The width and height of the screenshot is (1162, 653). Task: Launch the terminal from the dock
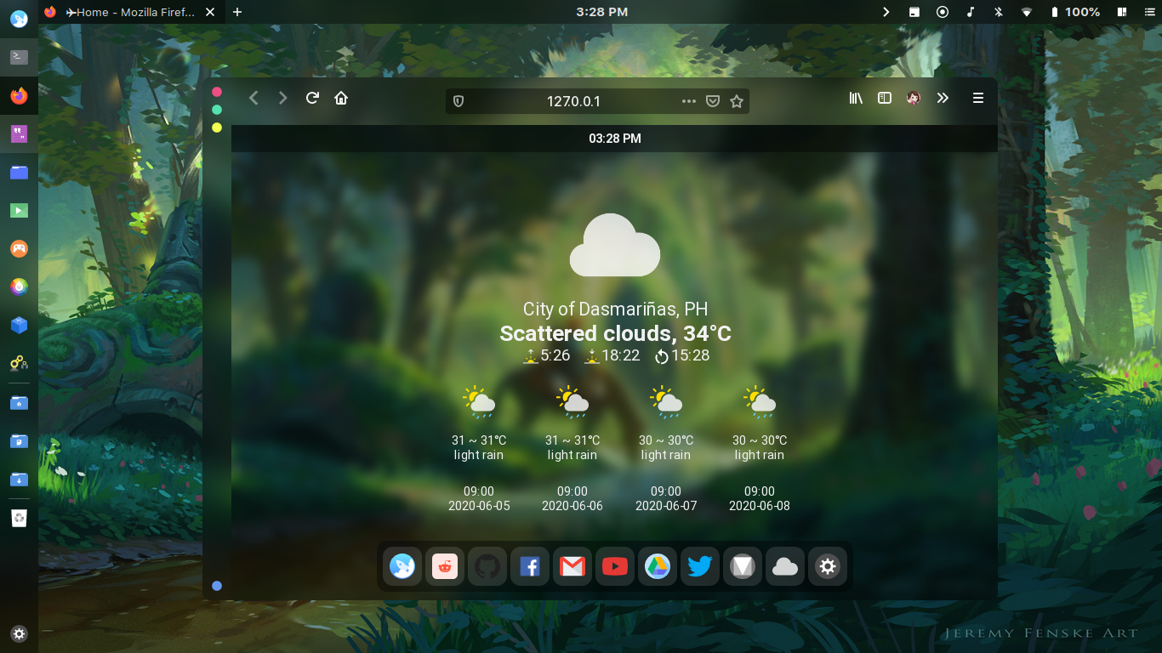tap(19, 57)
